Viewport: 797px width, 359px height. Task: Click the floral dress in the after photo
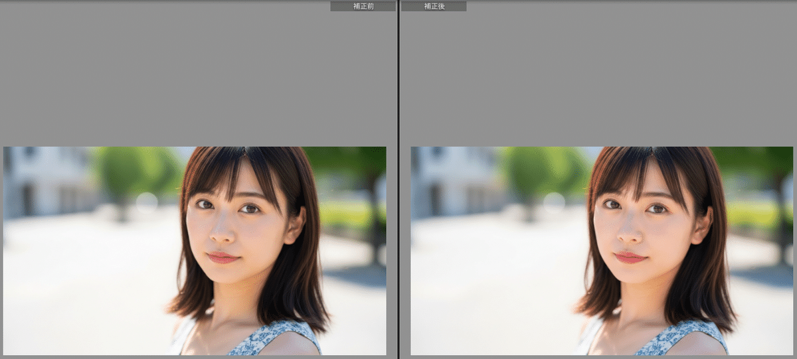[x=686, y=338]
